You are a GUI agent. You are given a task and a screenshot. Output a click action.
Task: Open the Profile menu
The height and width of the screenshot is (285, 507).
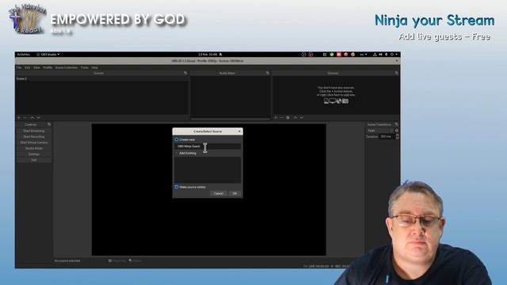pyautogui.click(x=48, y=68)
